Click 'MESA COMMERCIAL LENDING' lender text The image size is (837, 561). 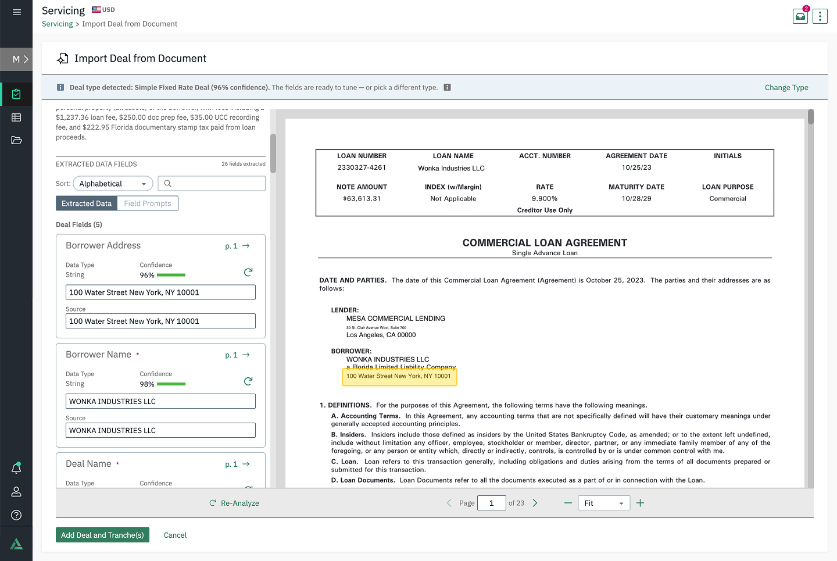coord(396,319)
